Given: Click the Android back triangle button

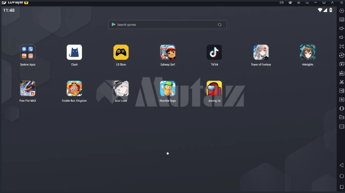Looking at the screenshot, I should [342, 165].
